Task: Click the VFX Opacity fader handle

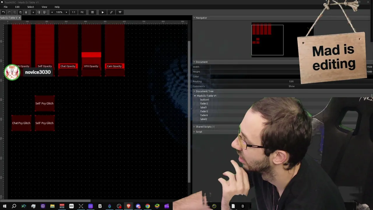Action: point(91,55)
